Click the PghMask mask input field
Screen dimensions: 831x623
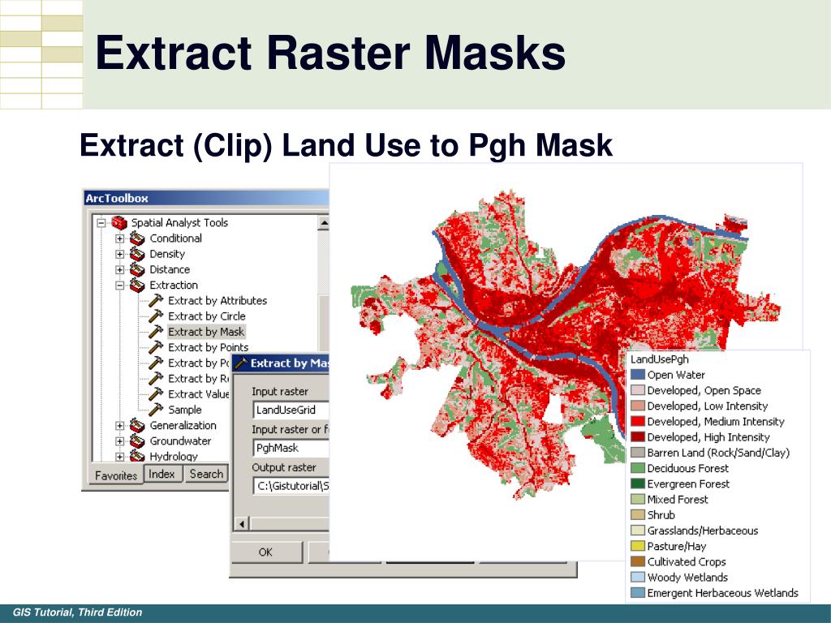coord(291,448)
